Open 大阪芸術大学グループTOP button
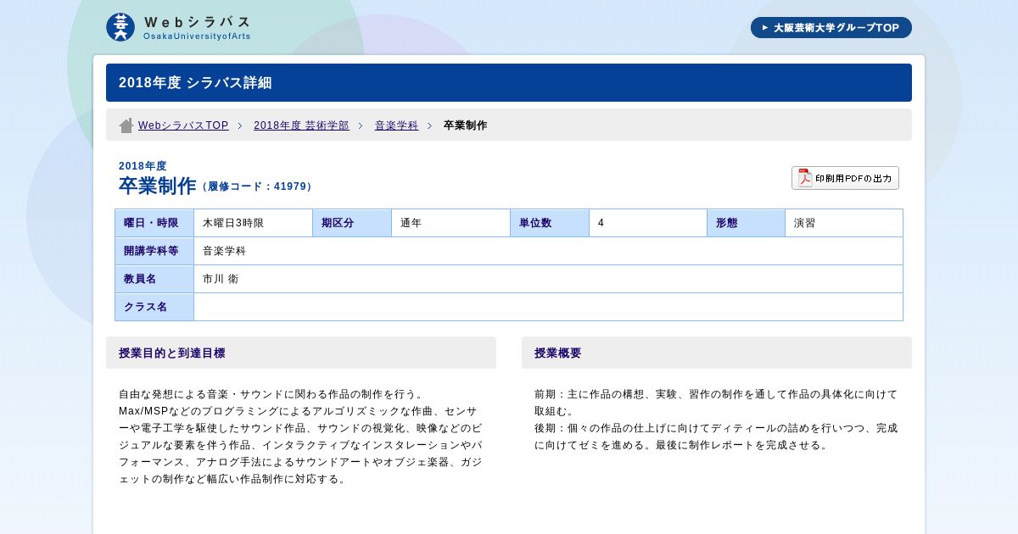This screenshot has width=1018, height=534. tap(831, 28)
